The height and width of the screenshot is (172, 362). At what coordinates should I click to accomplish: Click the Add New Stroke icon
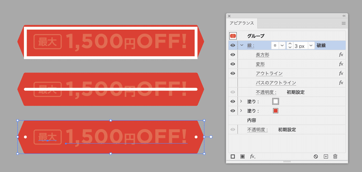click(233, 157)
